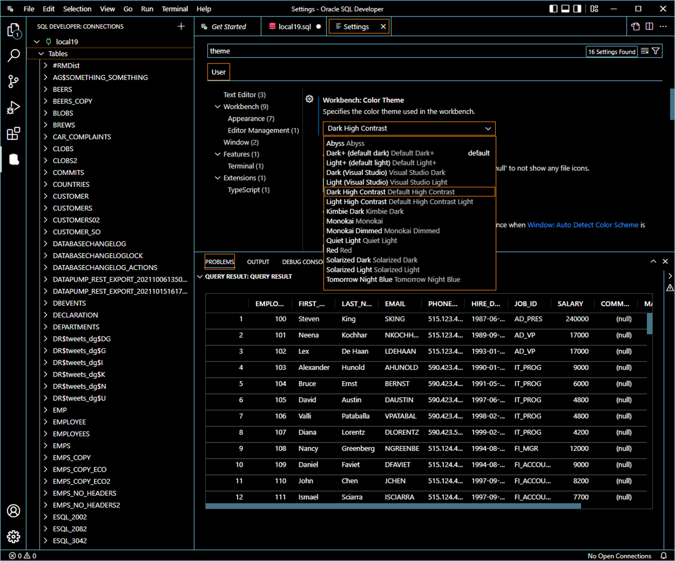Screen dimensions: 675x561
Task: Collapse the Query Result section
Action: [200, 276]
